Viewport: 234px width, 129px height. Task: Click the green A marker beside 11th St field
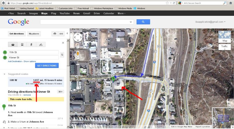tap(5, 52)
